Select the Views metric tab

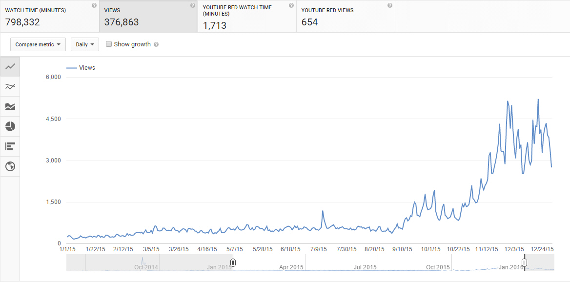point(148,17)
